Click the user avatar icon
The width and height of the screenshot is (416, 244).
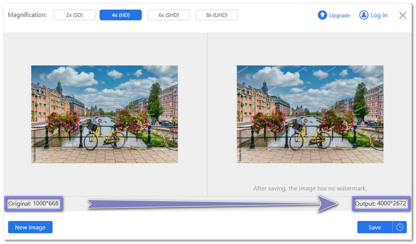point(363,15)
